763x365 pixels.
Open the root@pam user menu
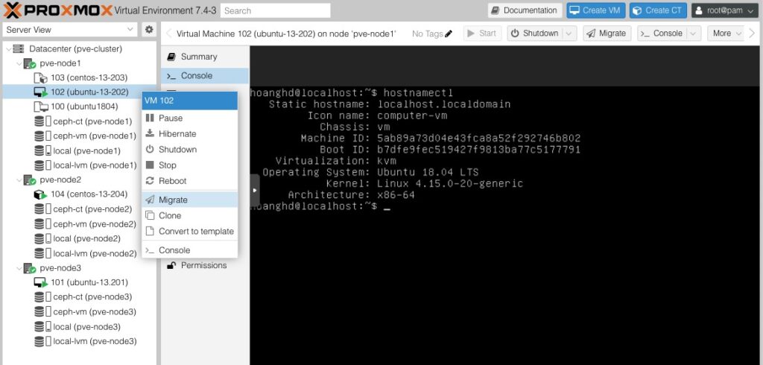[724, 10]
